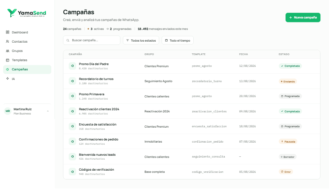Image resolution: width=329 pixels, height=192 pixels.
Task: Click the ESTADO column header
Action: [x=284, y=54]
